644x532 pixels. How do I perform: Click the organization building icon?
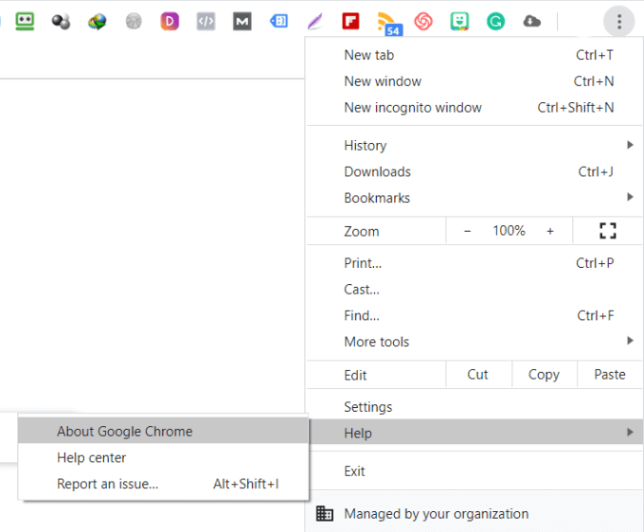[325, 513]
